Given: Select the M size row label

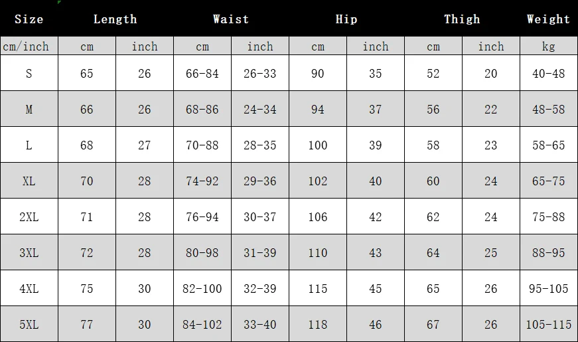Looking at the screenshot, I should tap(29, 109).
